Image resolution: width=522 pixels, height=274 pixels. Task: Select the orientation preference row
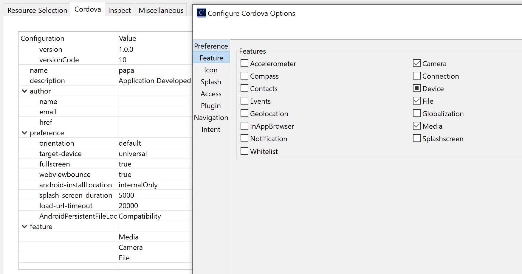pyautogui.click(x=106, y=143)
